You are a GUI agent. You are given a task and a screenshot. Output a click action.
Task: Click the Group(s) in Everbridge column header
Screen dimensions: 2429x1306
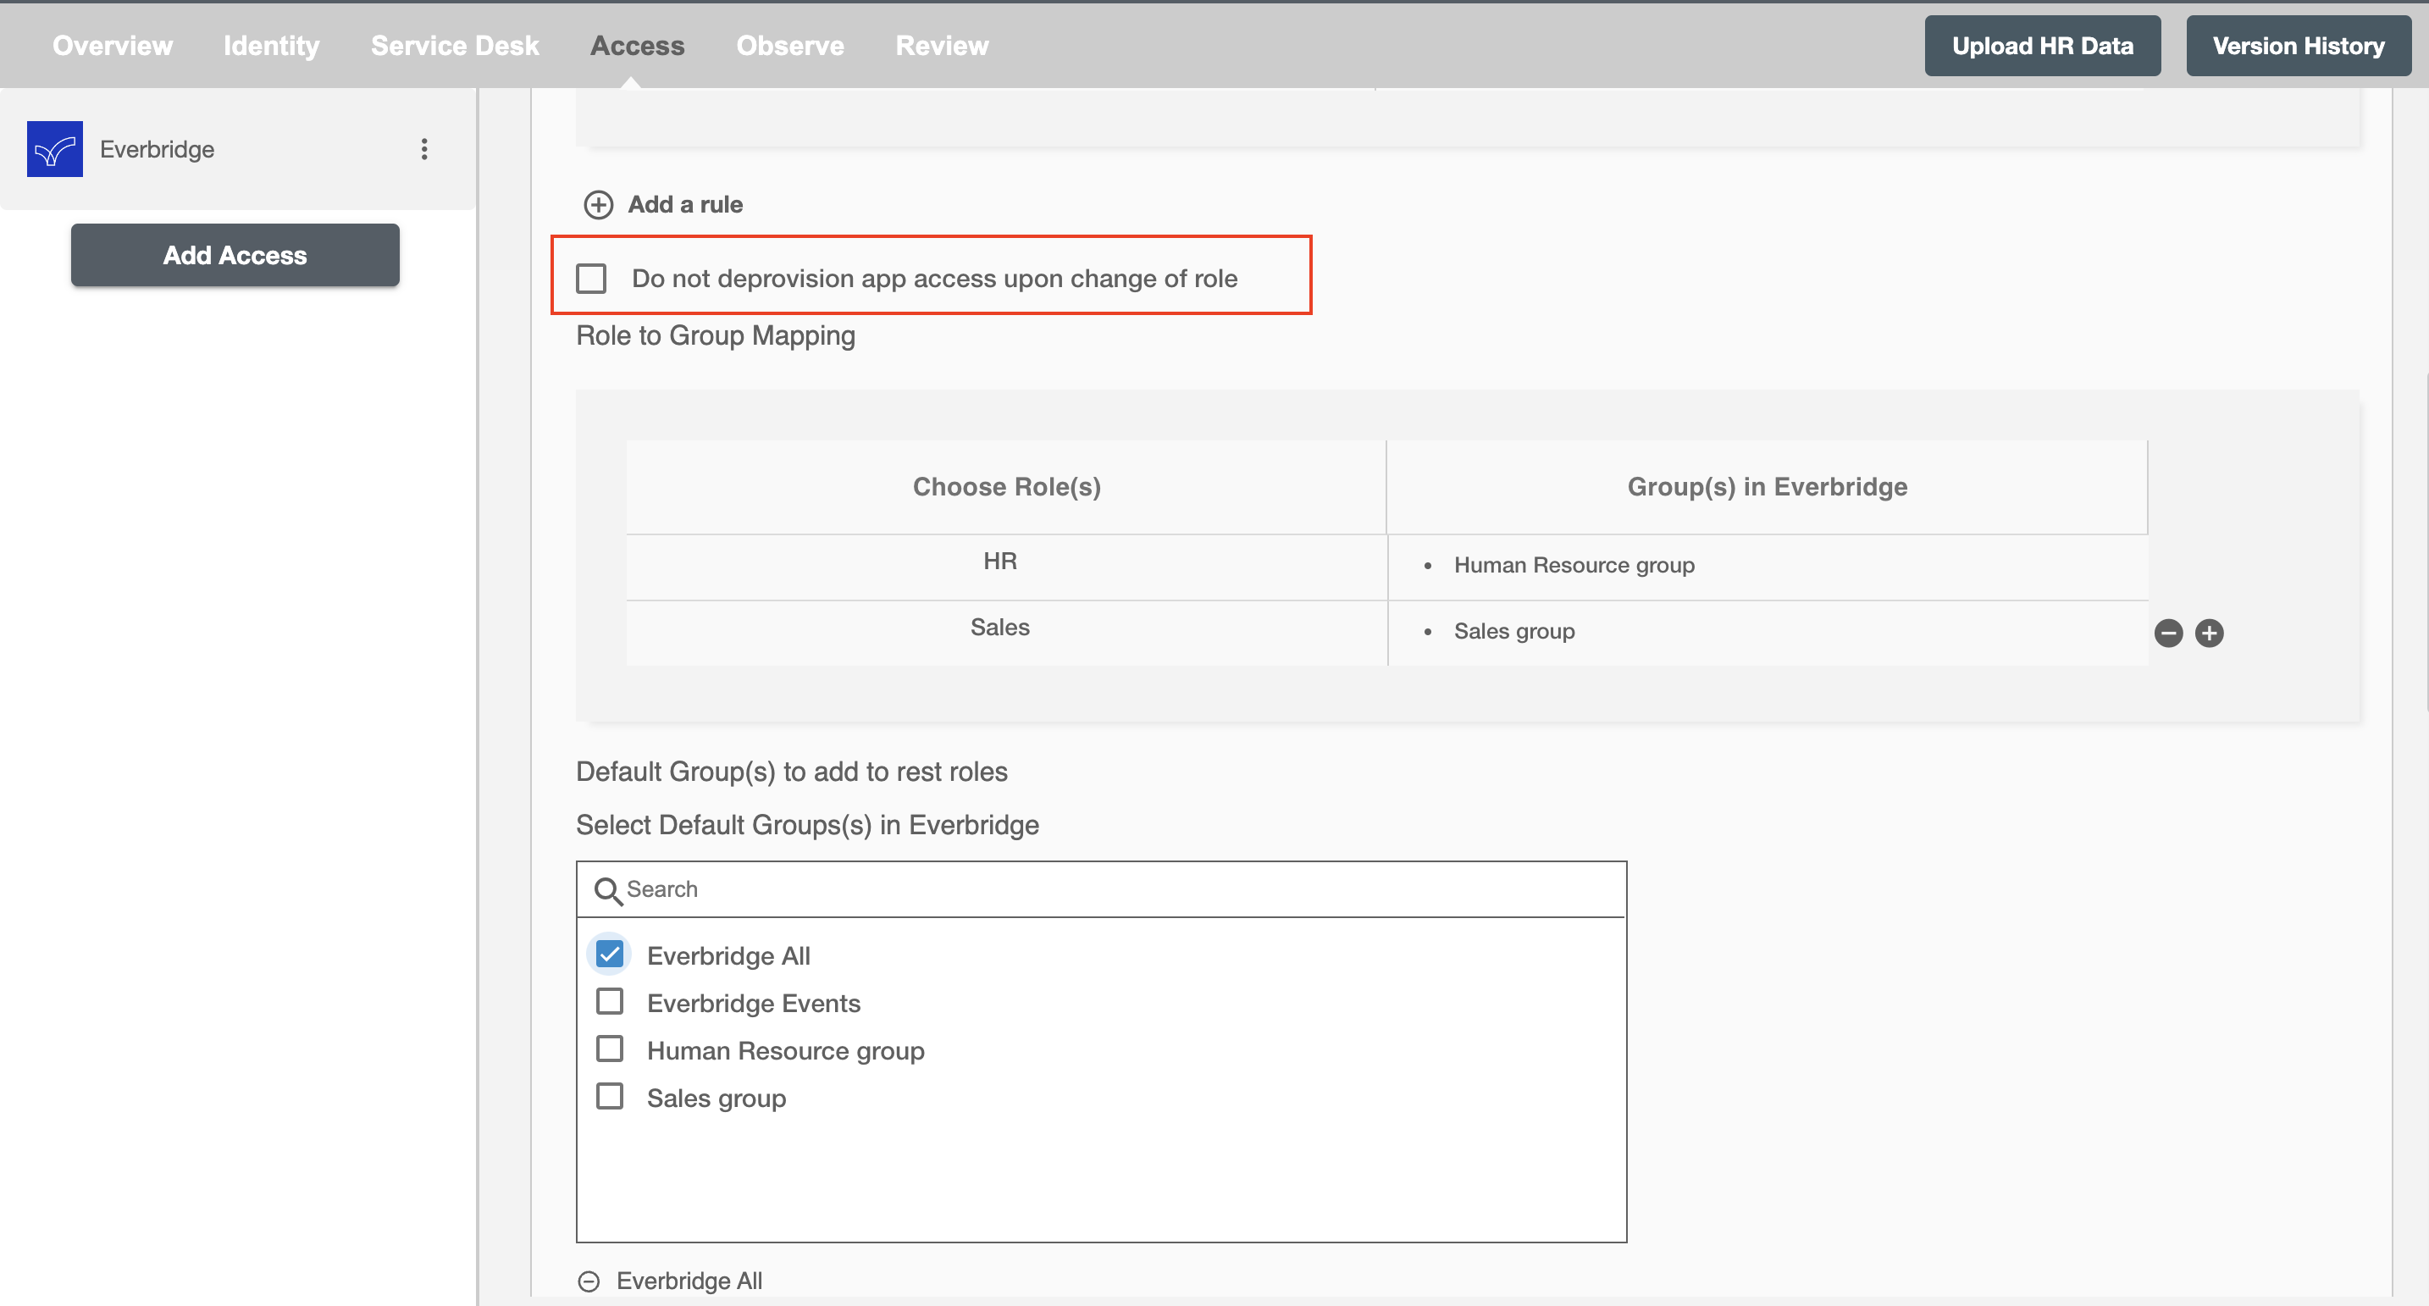1767,486
